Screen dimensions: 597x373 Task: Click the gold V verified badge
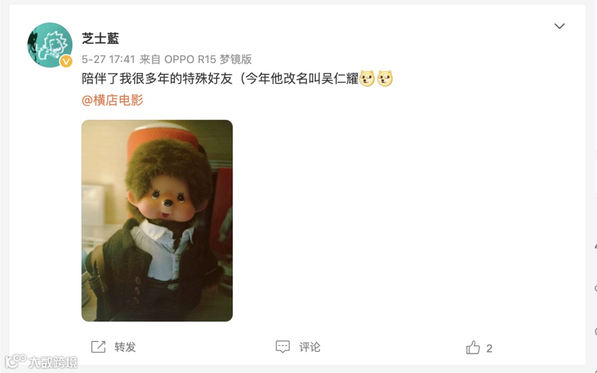(x=66, y=61)
